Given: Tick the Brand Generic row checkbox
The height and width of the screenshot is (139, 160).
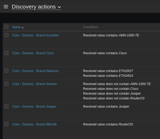Looking at the screenshot, I should click(6, 84).
